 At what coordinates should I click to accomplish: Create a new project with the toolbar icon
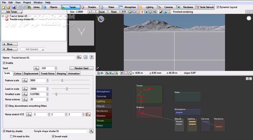click(3, 7)
